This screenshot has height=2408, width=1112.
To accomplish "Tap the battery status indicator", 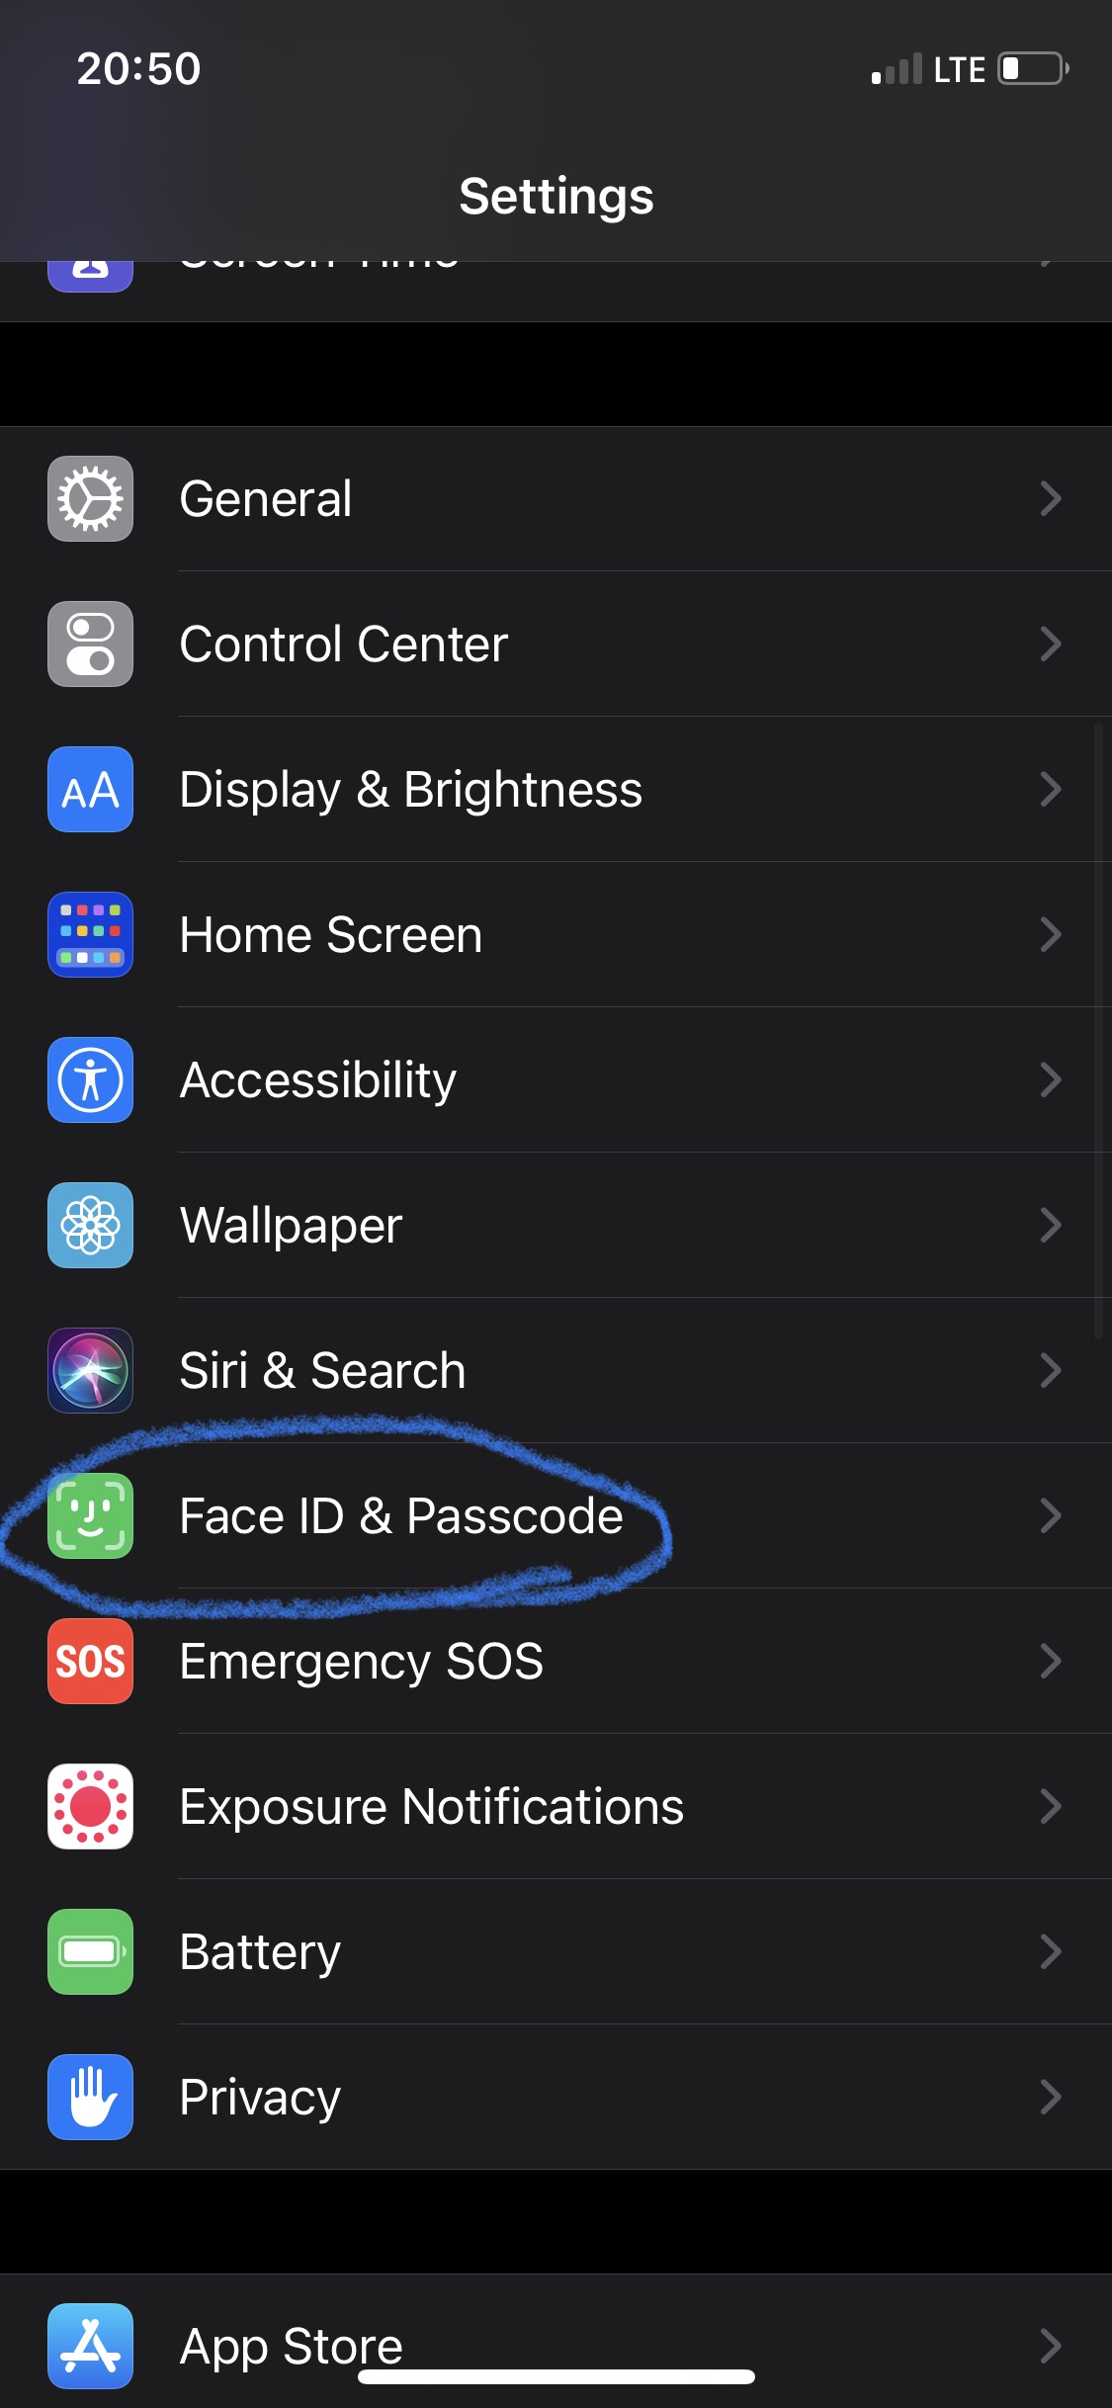I will pyautogui.click(x=1033, y=69).
